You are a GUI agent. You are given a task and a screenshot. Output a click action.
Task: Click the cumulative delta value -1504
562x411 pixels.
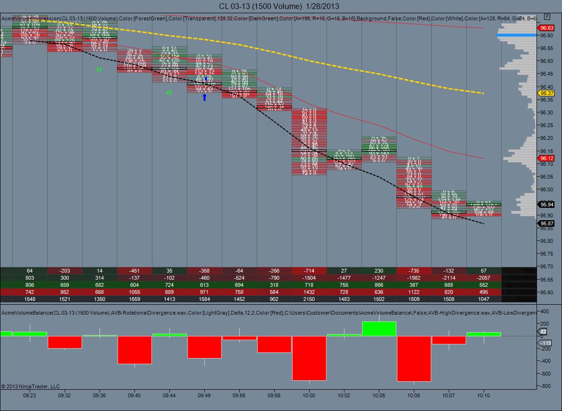click(x=309, y=278)
